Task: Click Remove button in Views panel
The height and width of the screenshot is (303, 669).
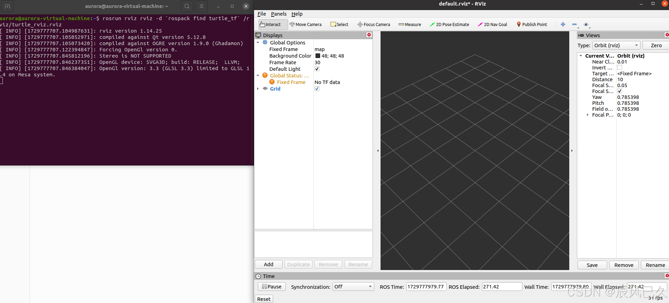Action: tap(624, 265)
